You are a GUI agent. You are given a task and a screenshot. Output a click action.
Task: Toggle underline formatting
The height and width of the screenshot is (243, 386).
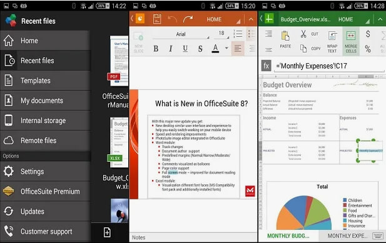pyautogui.click(x=185, y=49)
